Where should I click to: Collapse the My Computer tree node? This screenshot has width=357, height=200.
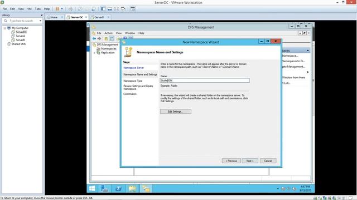(x=4, y=28)
